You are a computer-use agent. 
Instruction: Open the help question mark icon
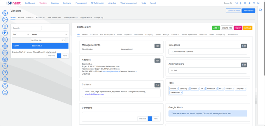pos(254,3)
